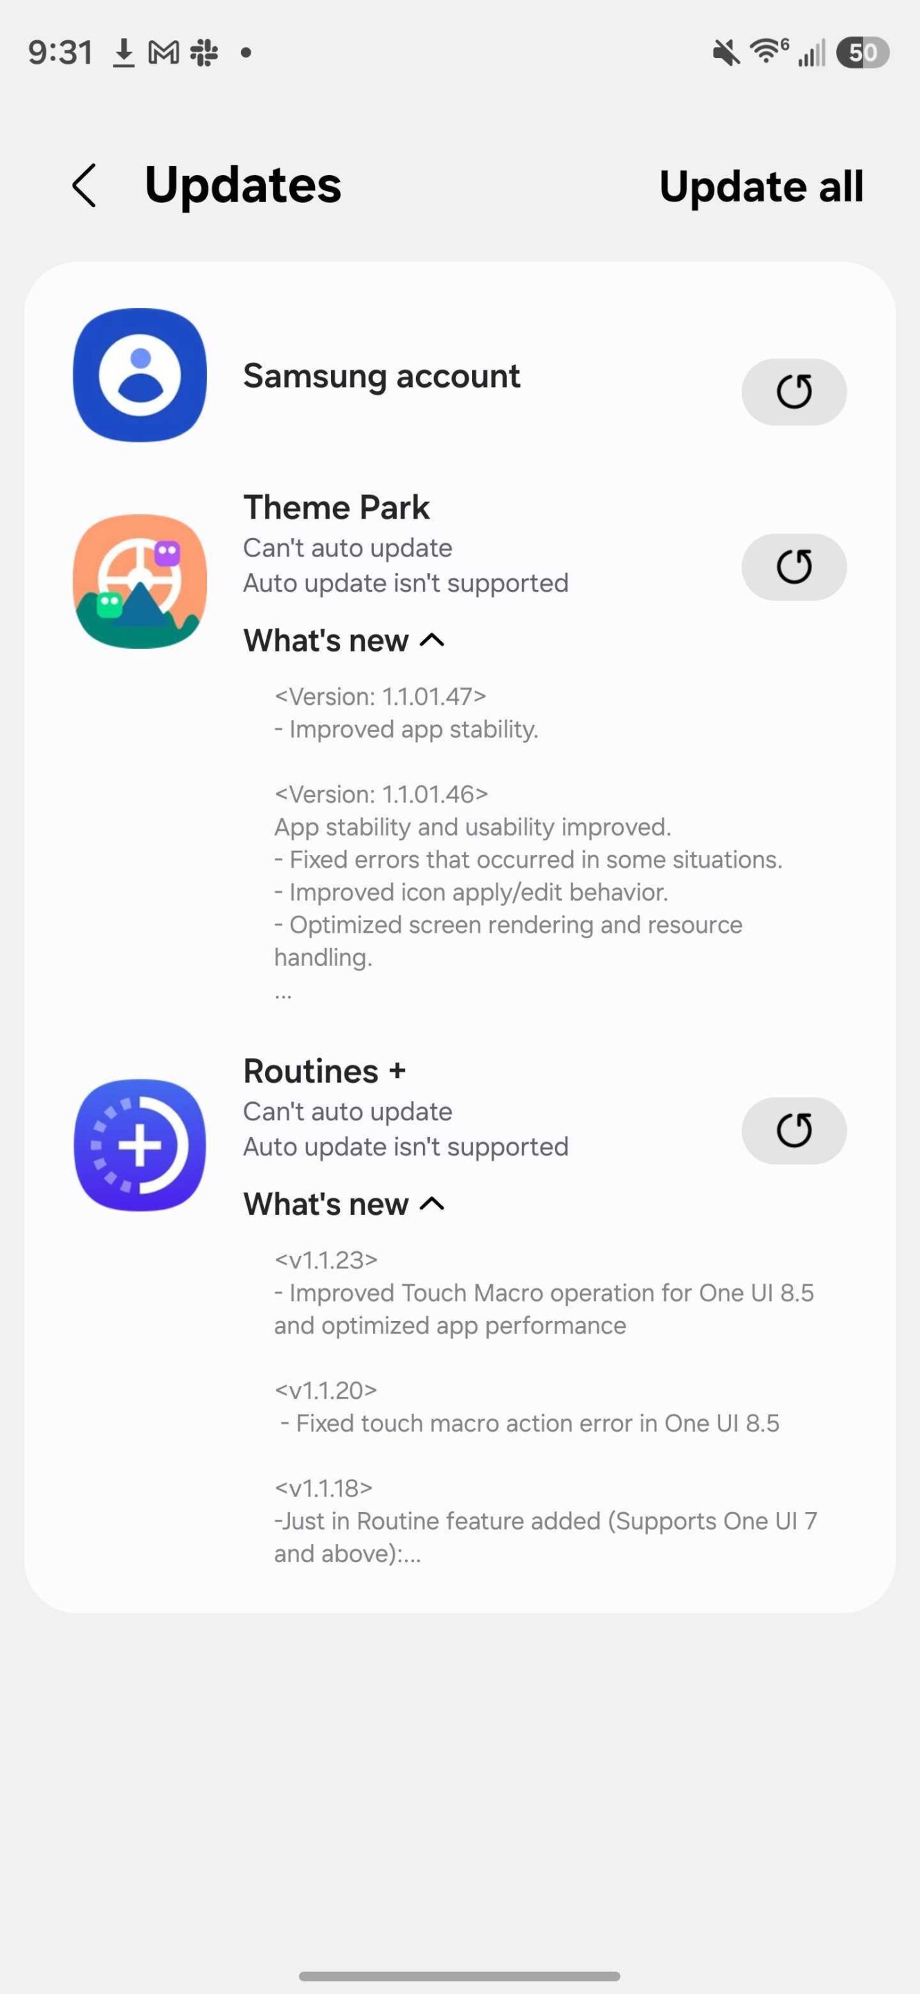
Task: Update the Samsung account app
Action: [x=793, y=392]
